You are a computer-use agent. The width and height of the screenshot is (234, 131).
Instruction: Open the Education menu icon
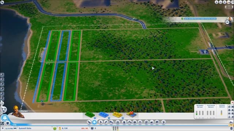tap(147, 122)
